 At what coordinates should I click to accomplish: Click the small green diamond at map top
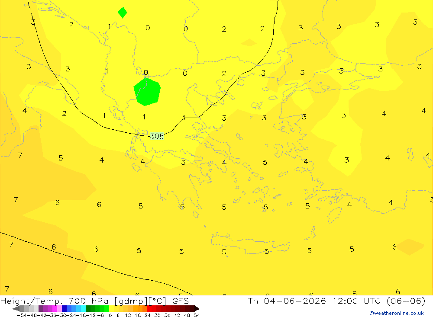point(123,13)
